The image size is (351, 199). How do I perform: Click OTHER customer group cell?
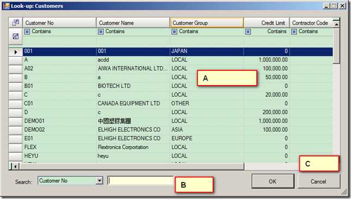pyautogui.click(x=207, y=104)
